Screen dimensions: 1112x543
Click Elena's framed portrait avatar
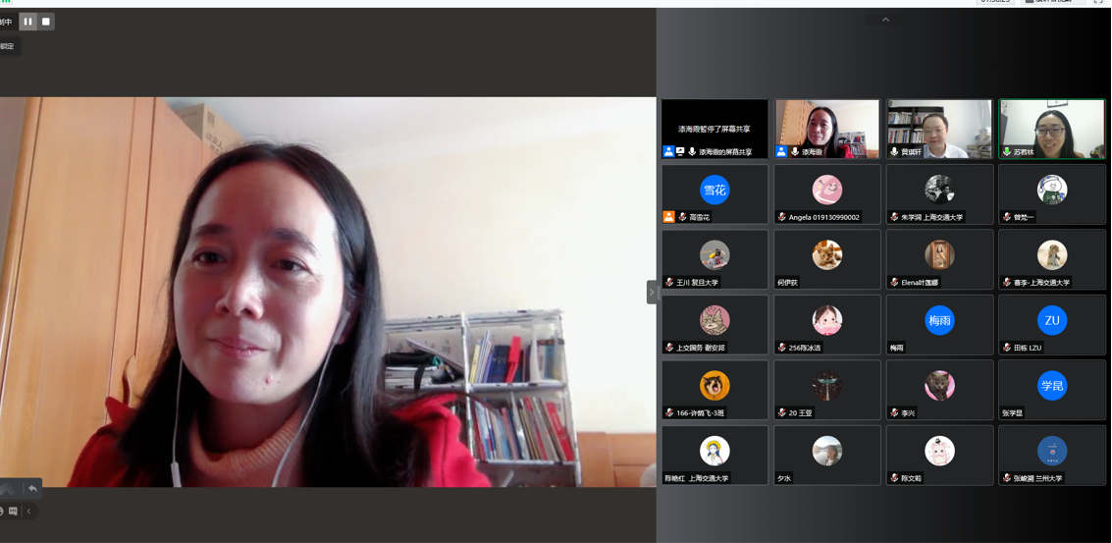[939, 255]
